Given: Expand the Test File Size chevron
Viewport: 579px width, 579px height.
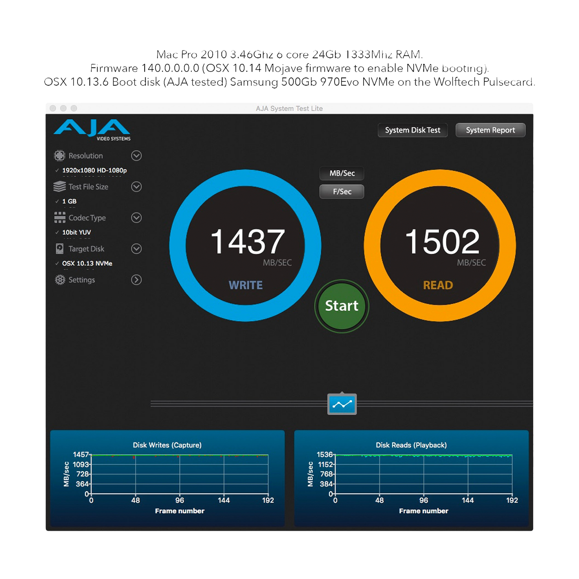Looking at the screenshot, I should 136,186.
